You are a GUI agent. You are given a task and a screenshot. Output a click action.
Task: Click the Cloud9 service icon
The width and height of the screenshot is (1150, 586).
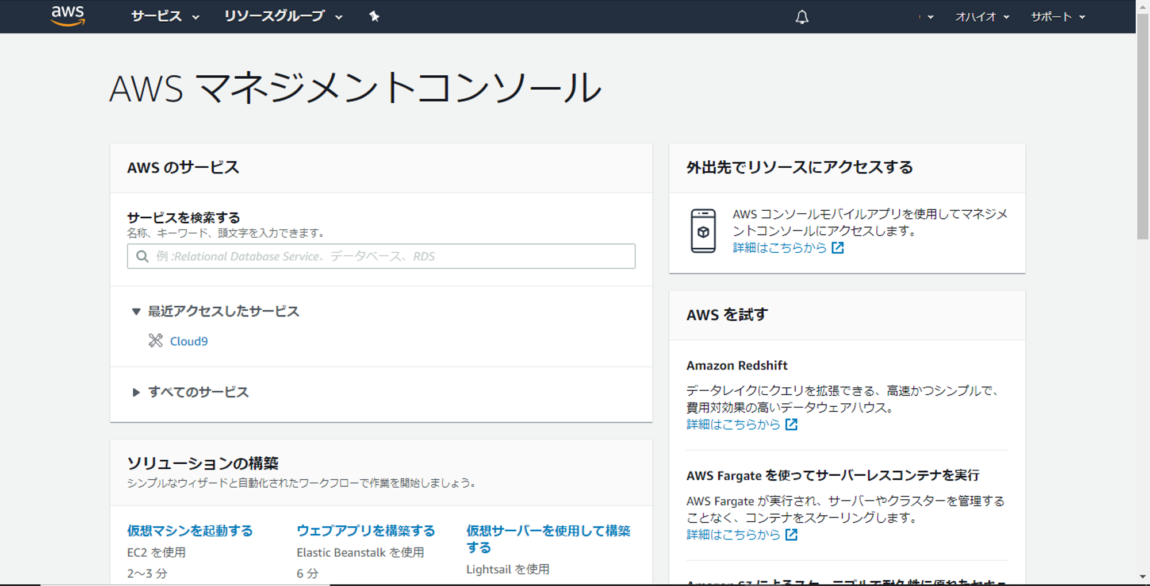click(x=155, y=341)
